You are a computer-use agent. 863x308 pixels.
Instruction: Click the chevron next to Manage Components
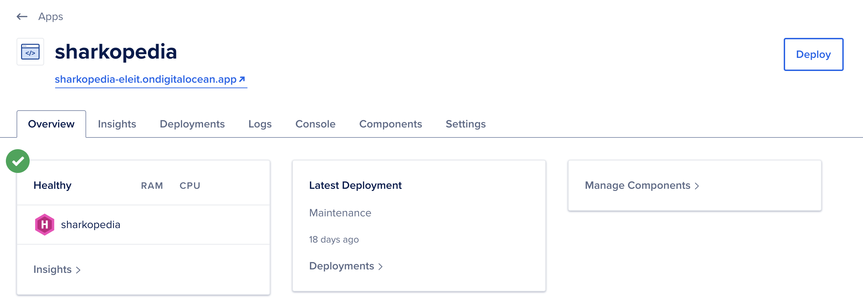click(x=697, y=186)
